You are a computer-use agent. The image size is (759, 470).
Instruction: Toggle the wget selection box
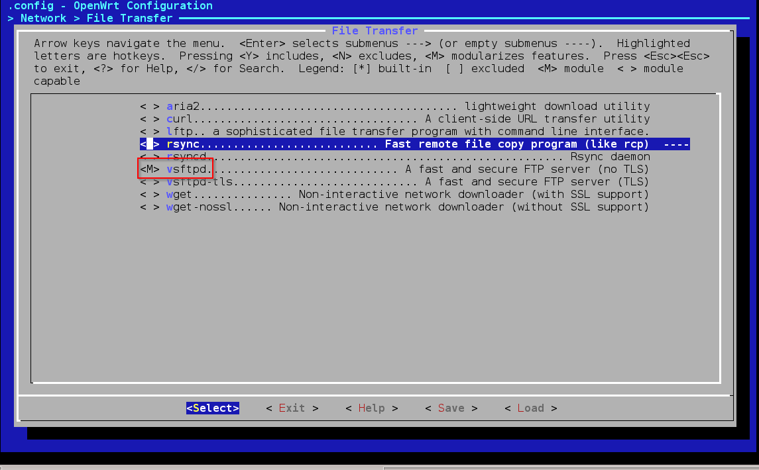[150, 195]
